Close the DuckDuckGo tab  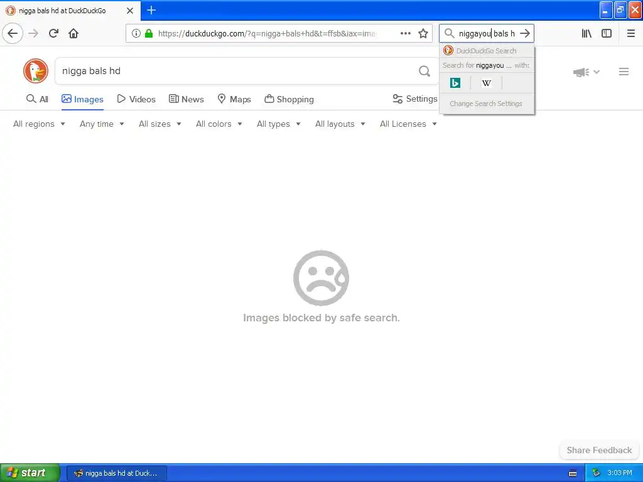coord(130,11)
